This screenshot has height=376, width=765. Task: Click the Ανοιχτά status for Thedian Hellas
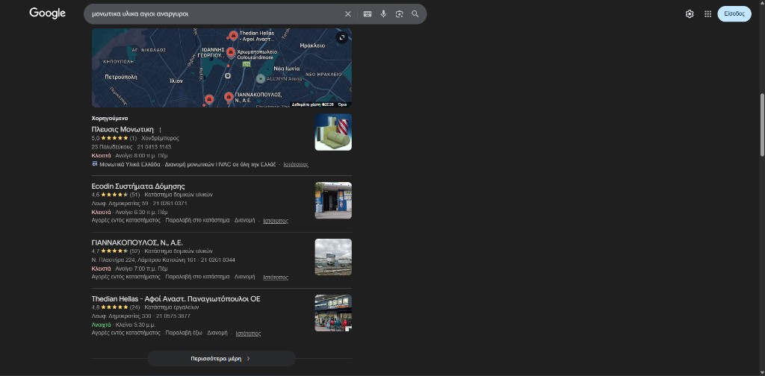pyautogui.click(x=101, y=325)
